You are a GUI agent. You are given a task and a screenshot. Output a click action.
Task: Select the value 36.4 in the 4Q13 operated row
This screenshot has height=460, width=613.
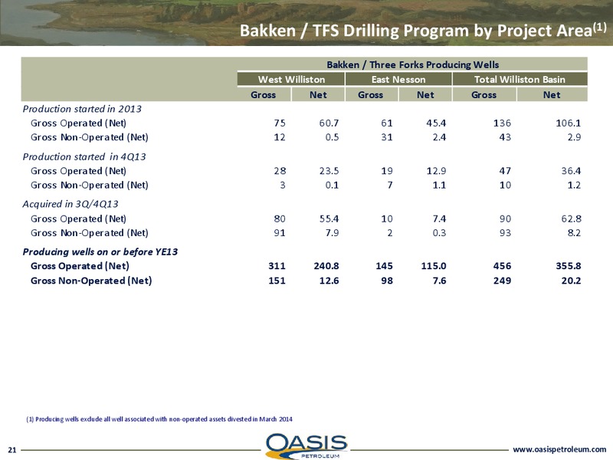tap(571, 171)
